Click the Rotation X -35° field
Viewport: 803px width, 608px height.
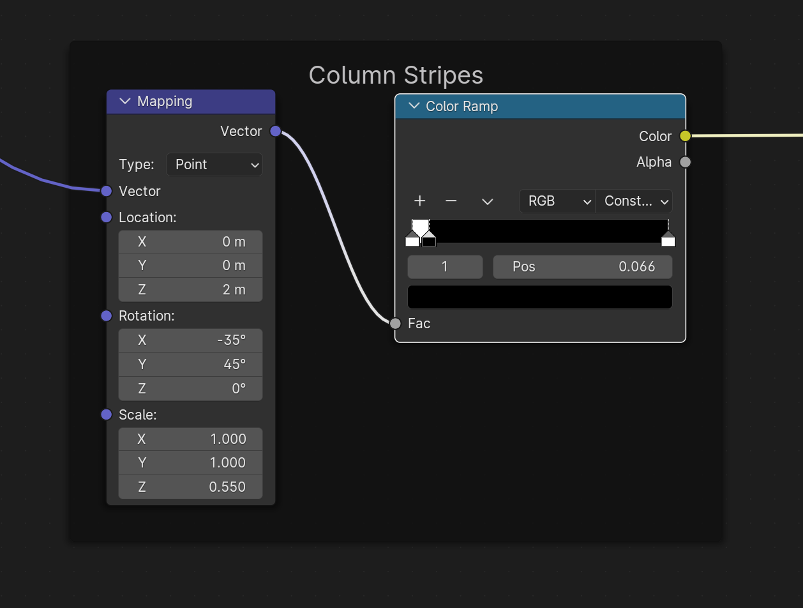point(190,340)
